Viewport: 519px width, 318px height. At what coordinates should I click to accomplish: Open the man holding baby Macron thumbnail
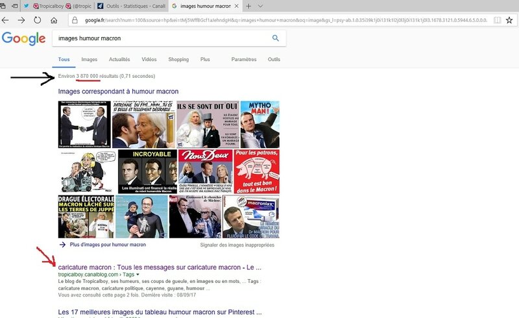pyautogui.click(x=141, y=216)
